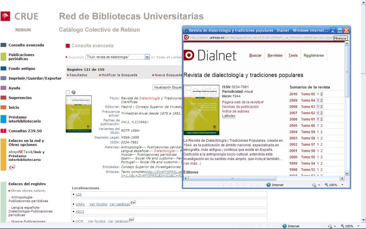Image resolution: width=366 pixels, height=229 pixels.
Task: Click the C+I icon in left sidebar
Action: coord(12,167)
